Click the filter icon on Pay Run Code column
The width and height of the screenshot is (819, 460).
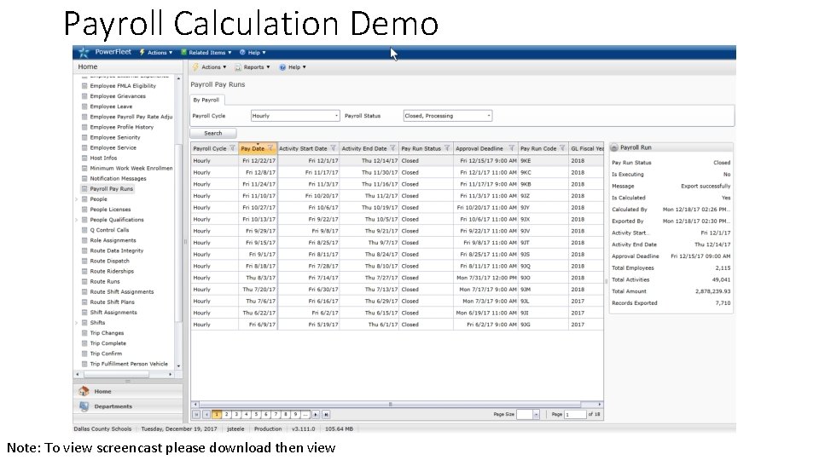(562, 148)
